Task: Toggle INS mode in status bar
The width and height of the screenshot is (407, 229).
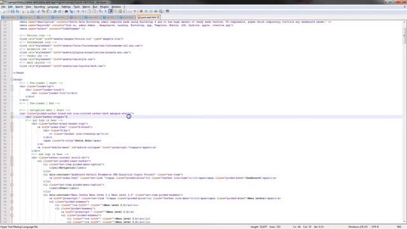Action: [399, 227]
